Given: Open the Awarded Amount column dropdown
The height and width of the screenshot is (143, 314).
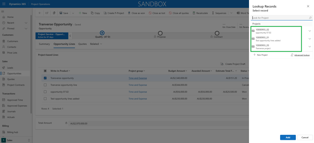Looking at the screenshot, I should click(x=211, y=71).
